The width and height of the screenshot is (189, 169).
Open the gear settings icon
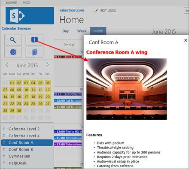click(13, 52)
